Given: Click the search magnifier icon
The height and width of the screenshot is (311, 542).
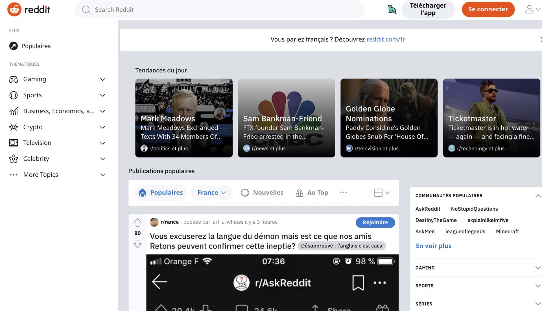Looking at the screenshot, I should (86, 10).
